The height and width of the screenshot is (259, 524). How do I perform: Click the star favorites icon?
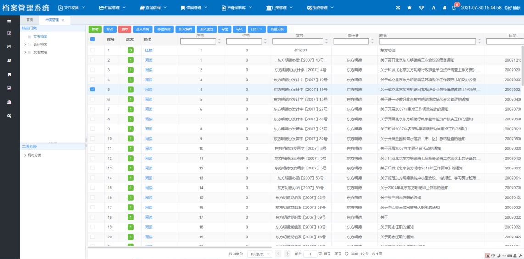coord(409,8)
